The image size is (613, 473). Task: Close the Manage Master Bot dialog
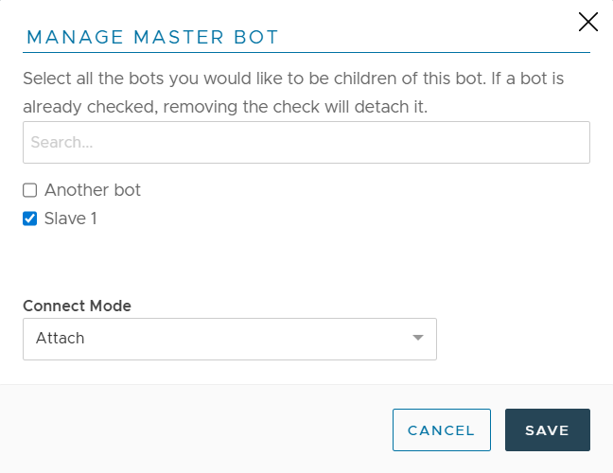coord(588,22)
